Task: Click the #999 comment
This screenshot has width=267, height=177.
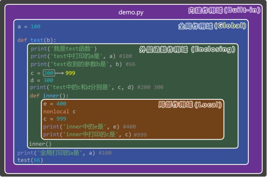Action: click(140, 135)
